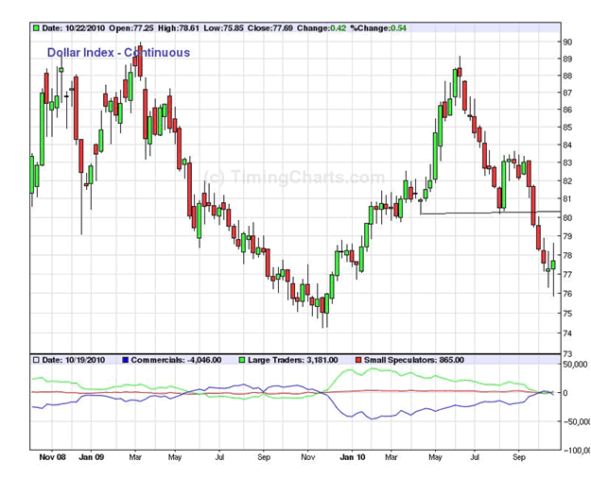This screenshot has height=478, width=591.
Task: Click the blue Commercials legend swatch
Action: point(125,360)
